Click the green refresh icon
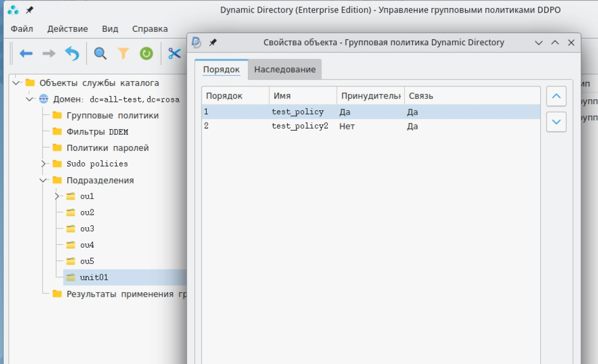Image resolution: width=598 pixels, height=364 pixels. (146, 54)
